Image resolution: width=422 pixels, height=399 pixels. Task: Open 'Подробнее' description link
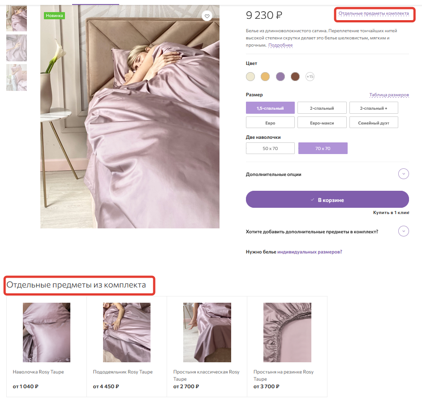(x=280, y=45)
